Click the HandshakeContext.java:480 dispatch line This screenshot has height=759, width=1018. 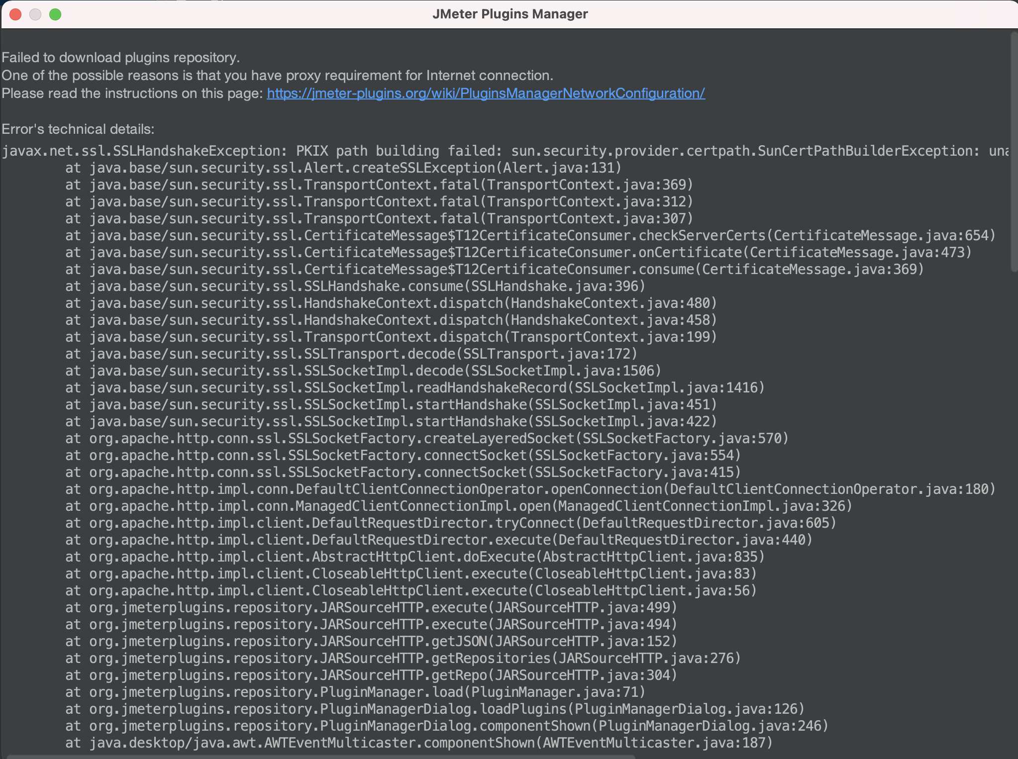click(x=391, y=303)
